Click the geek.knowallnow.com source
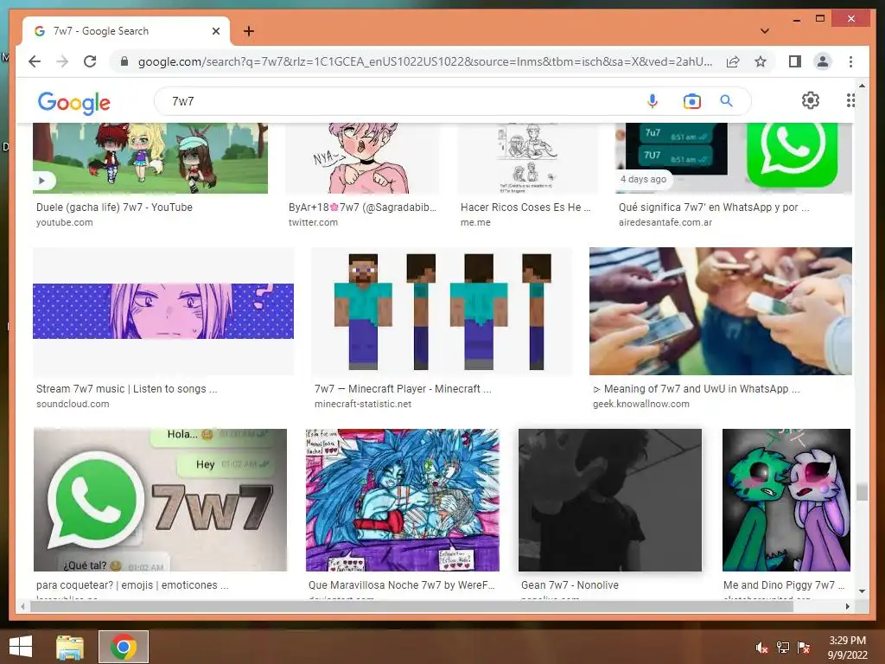 (x=640, y=405)
